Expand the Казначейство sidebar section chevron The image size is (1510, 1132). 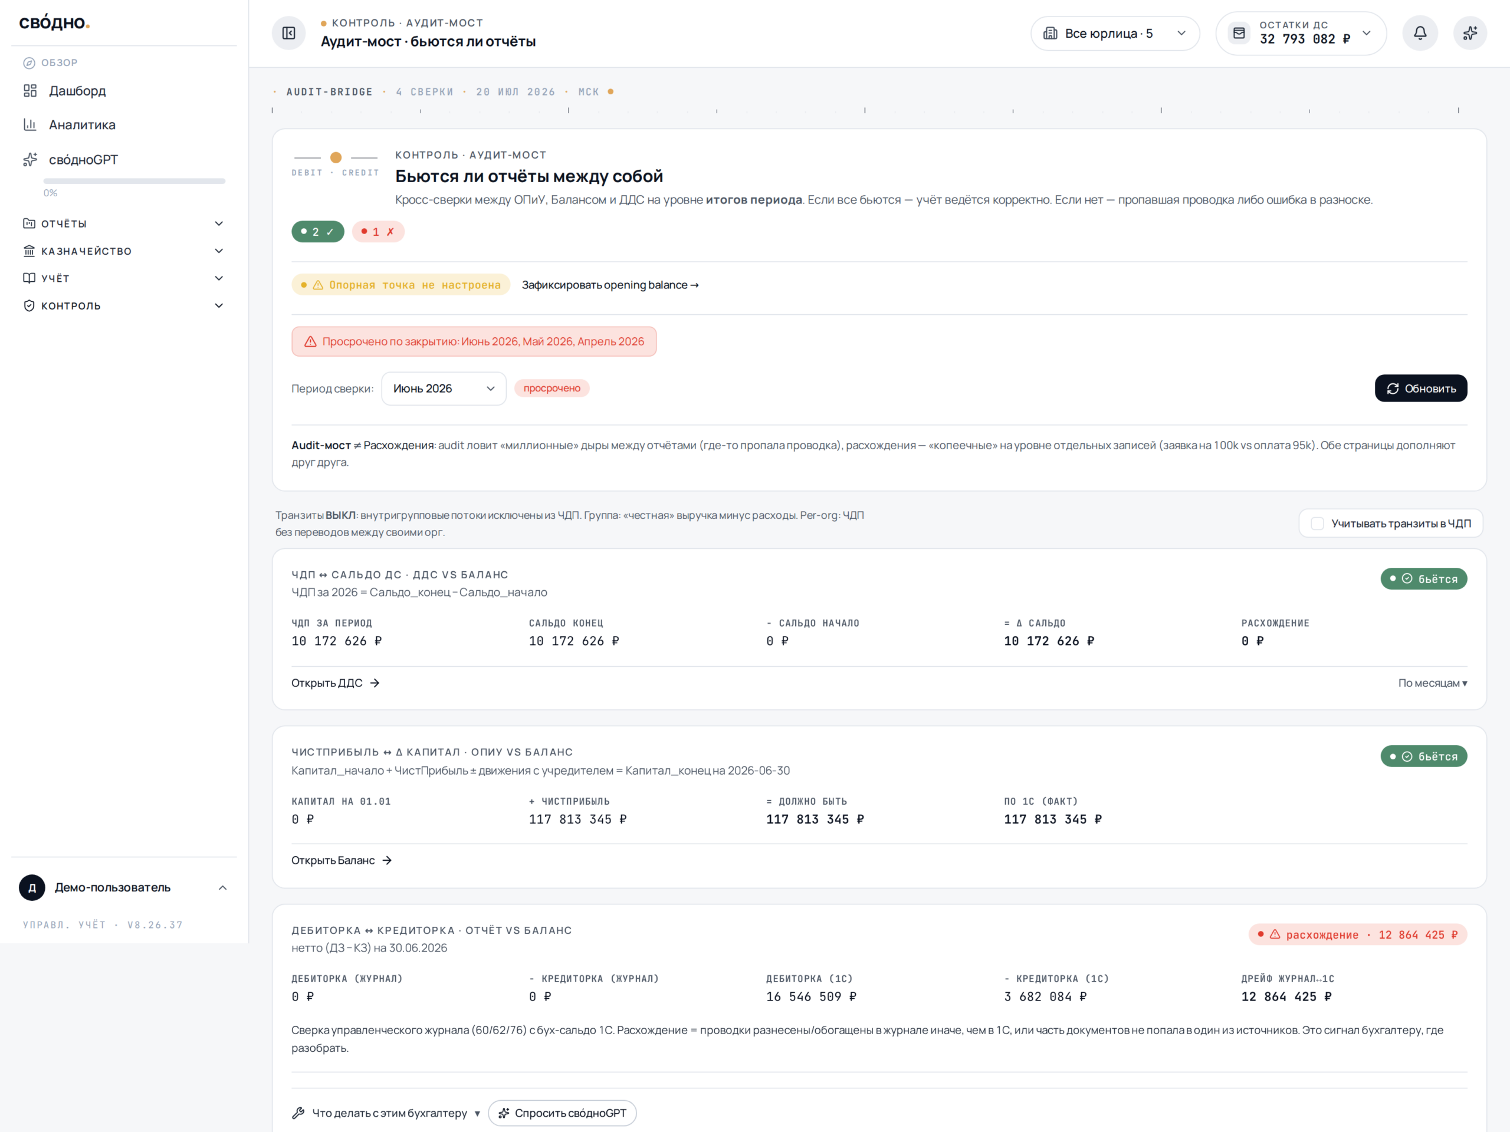pos(219,251)
